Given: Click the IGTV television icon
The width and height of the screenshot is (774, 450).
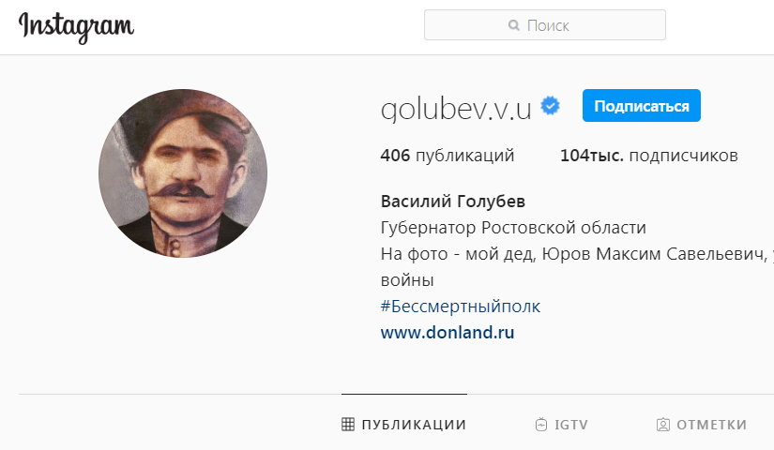Looking at the screenshot, I should 541,425.
